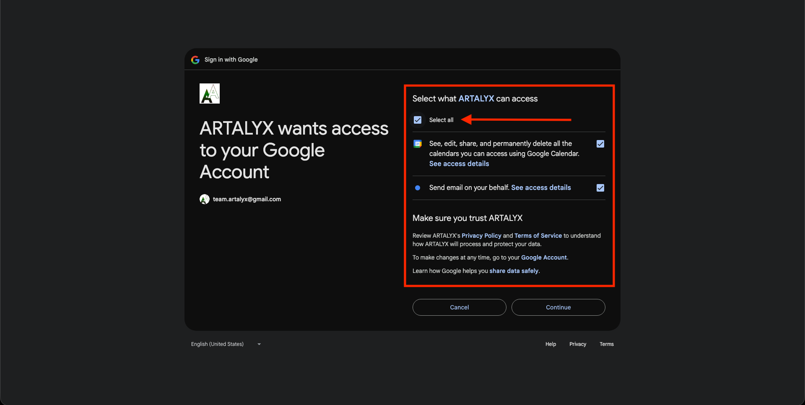Open the Terms footer link
This screenshot has width=805, height=405.
coord(607,344)
